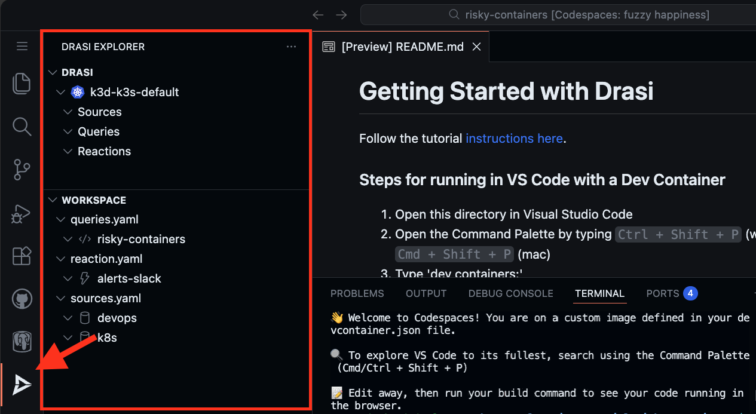Switch to the PROBLEMS tab

point(357,293)
